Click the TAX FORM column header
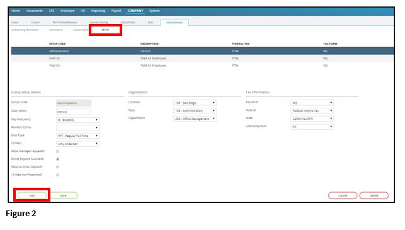This screenshot has height=230, width=405. [330, 44]
